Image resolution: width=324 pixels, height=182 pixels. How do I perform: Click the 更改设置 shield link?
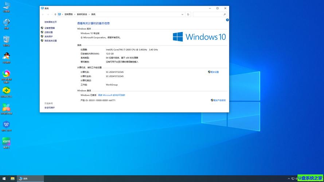214,72
